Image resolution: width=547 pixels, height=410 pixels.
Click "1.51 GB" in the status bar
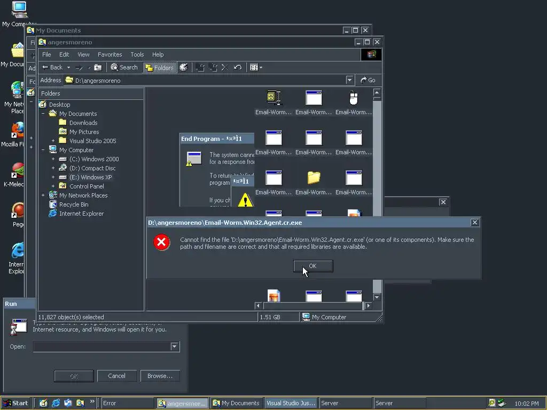[270, 317]
